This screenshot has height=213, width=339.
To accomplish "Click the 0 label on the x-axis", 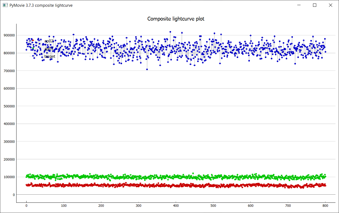I will point(26,205).
